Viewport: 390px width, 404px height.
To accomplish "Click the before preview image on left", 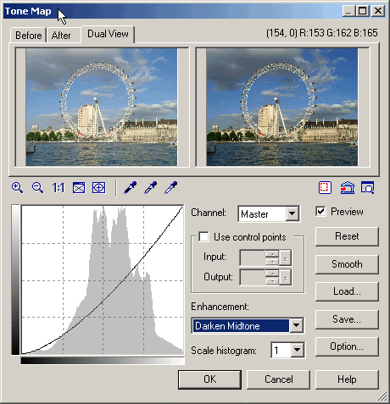I will 102,107.
